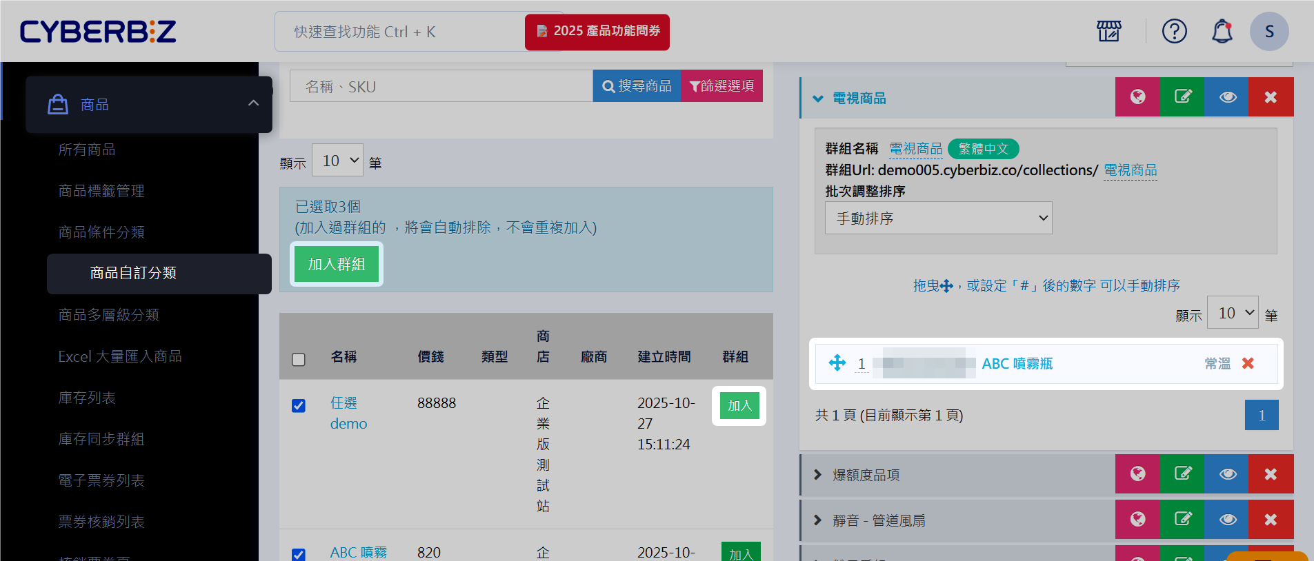Click the help question mark icon

tap(1174, 31)
